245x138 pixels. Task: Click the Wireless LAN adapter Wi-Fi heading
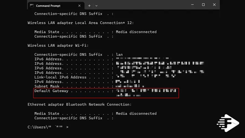tap(58, 46)
